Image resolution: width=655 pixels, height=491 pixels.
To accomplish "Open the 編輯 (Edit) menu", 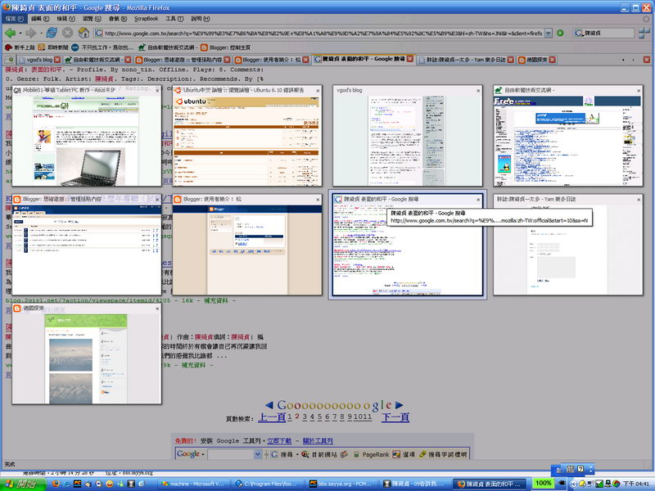I will click(40, 19).
